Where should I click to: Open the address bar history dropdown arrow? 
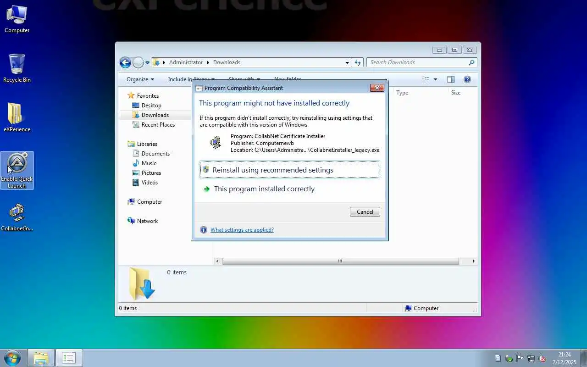[347, 62]
